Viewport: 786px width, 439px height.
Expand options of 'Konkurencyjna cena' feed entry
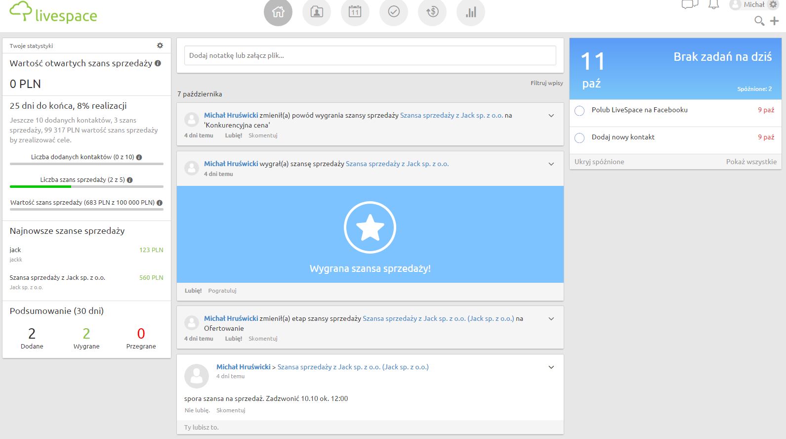click(551, 116)
